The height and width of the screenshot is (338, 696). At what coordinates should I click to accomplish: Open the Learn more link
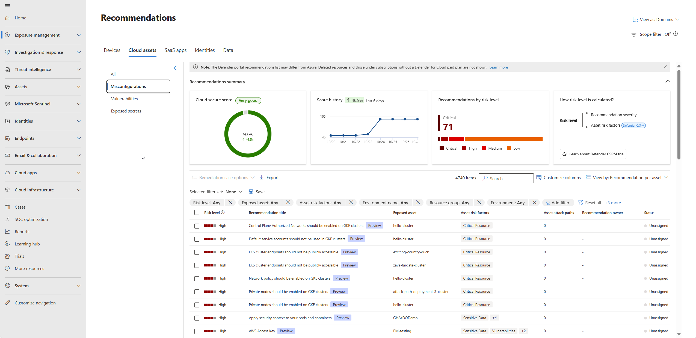point(498,67)
